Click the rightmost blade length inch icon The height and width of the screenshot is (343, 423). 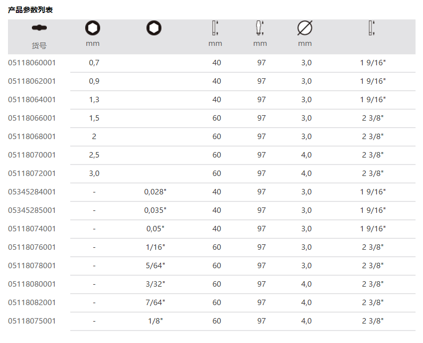(371, 28)
